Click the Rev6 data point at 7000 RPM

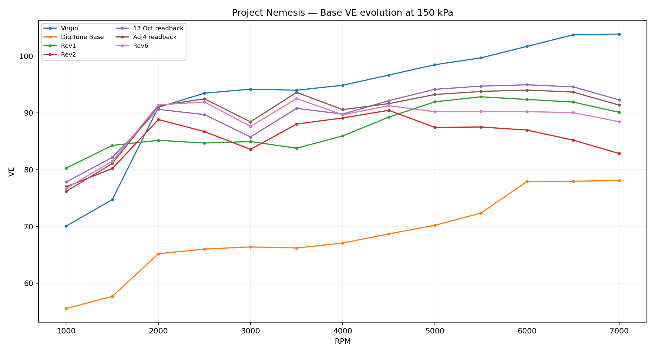click(x=619, y=122)
